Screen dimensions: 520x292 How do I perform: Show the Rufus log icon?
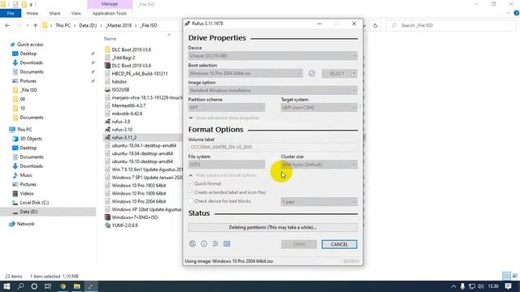[227, 244]
